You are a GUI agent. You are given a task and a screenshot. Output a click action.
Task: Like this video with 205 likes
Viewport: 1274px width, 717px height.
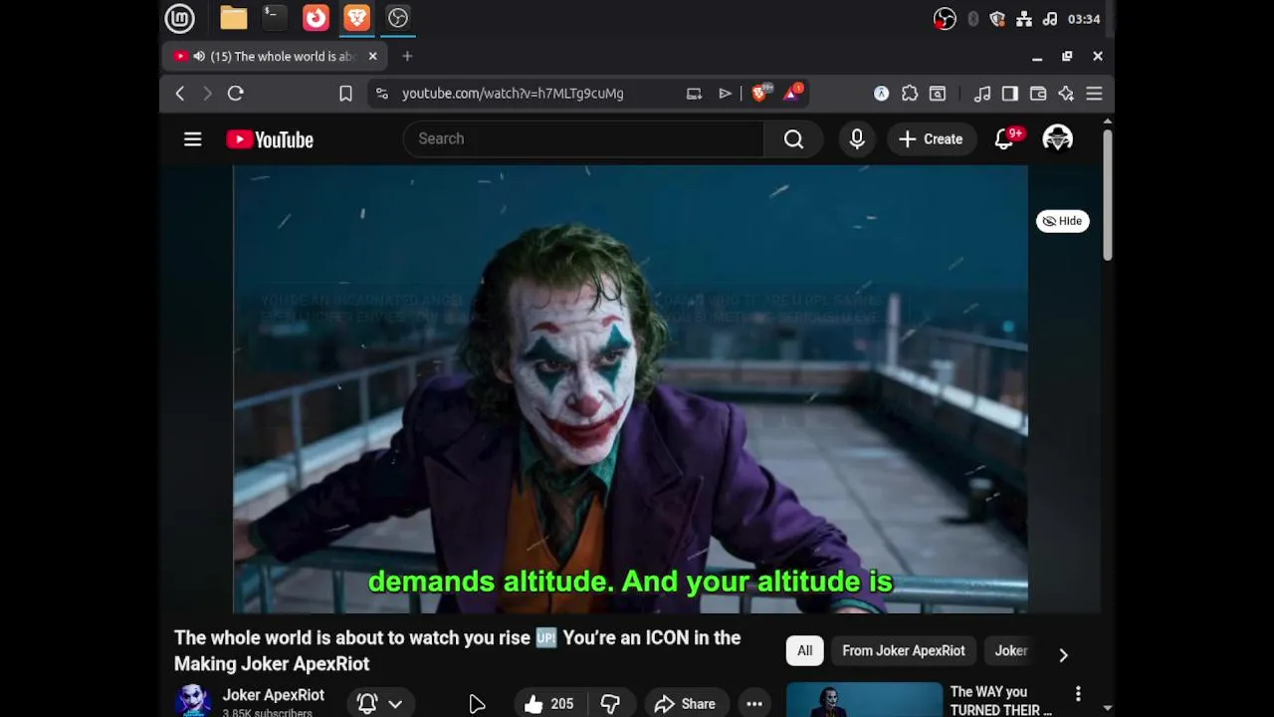coord(549,704)
